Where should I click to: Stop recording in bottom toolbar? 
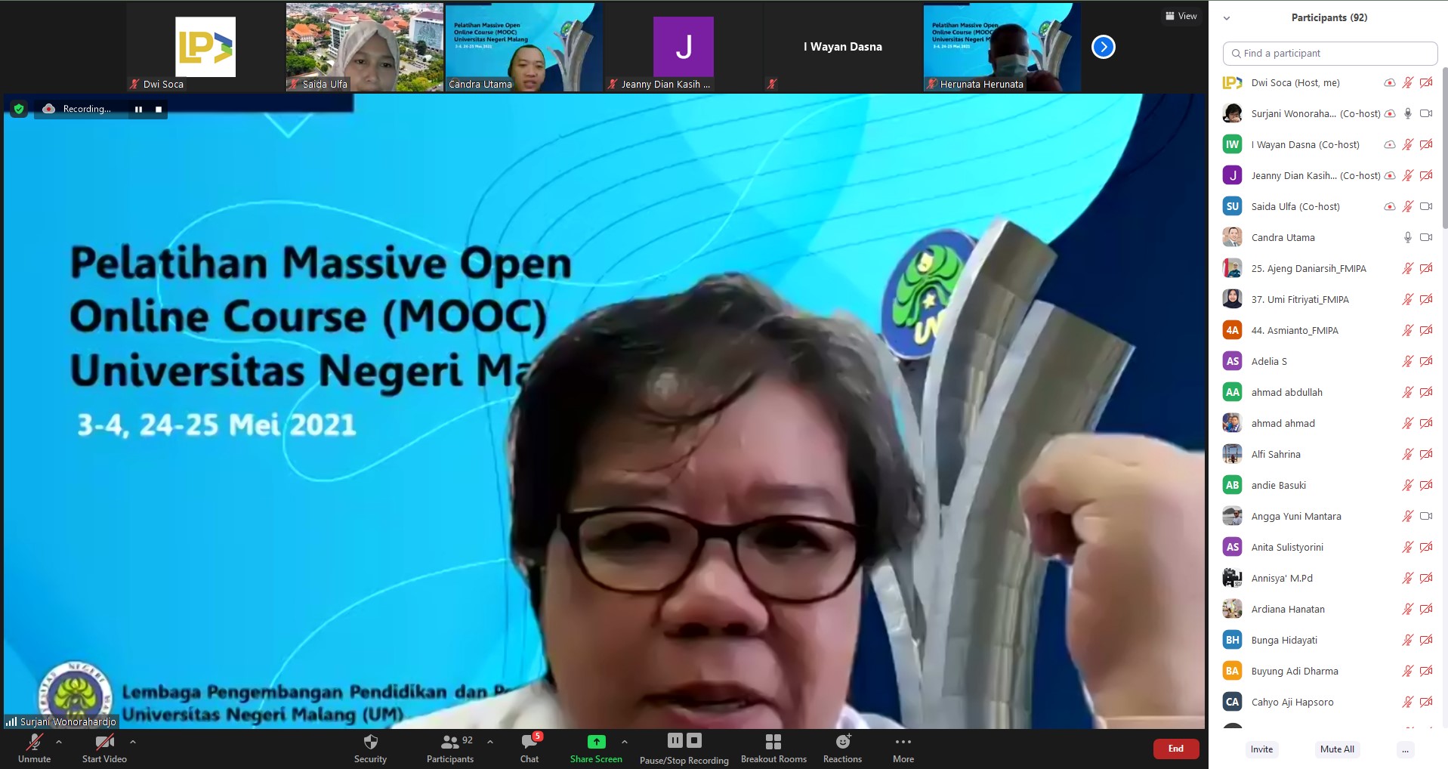(x=694, y=740)
